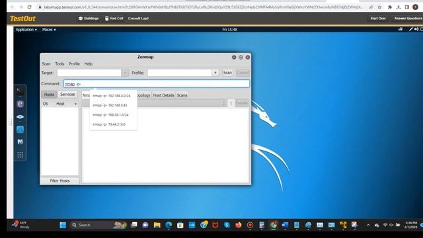Click the OS column header
This screenshot has height=238, width=423.
click(46, 104)
